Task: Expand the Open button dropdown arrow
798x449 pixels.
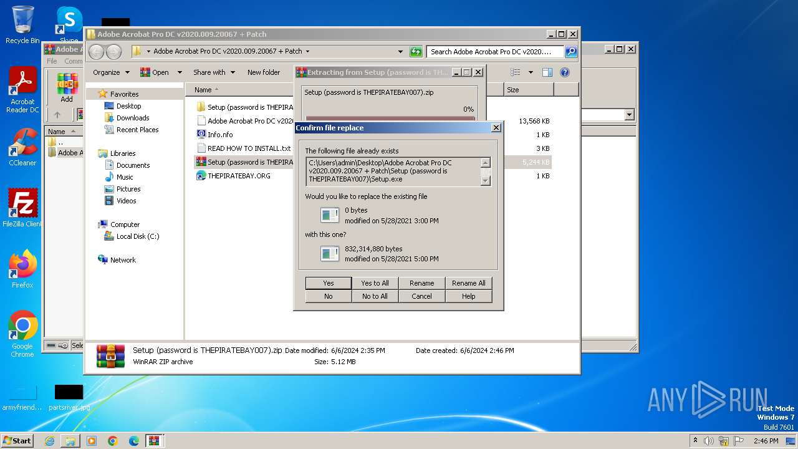Action: [x=180, y=72]
